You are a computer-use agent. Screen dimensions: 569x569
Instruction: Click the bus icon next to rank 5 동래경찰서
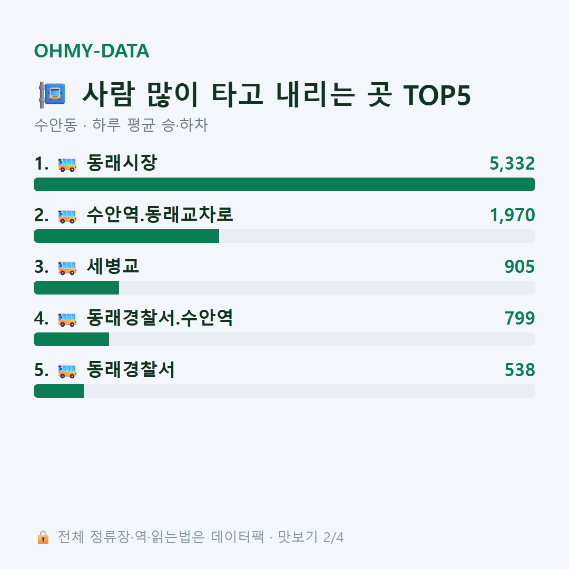[x=67, y=371]
